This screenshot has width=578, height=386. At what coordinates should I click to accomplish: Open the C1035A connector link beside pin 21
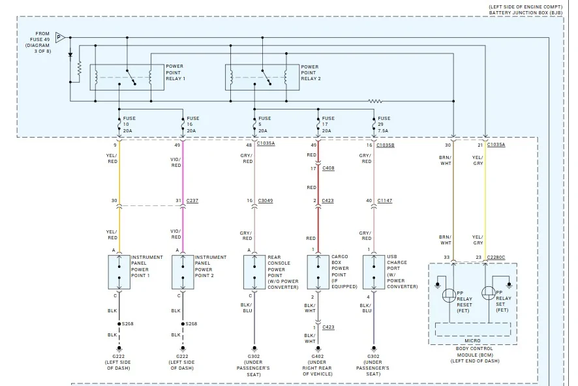click(496, 145)
